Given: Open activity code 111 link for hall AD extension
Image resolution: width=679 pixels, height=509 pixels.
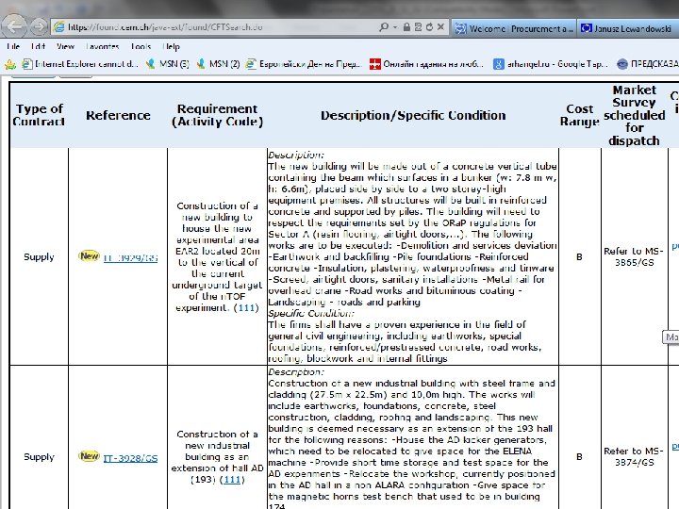Looking at the screenshot, I should pyautogui.click(x=232, y=480).
